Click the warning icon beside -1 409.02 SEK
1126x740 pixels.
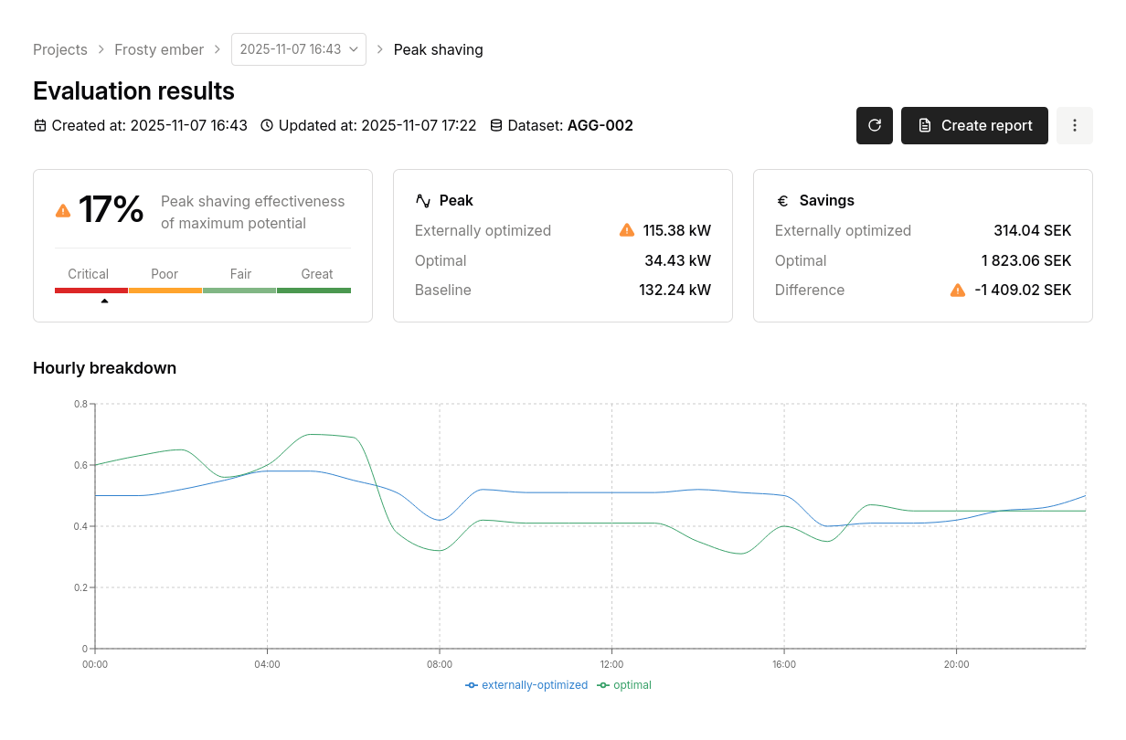[x=958, y=290]
